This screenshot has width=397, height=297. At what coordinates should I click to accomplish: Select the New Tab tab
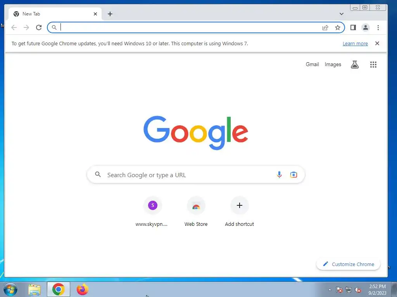pos(55,14)
